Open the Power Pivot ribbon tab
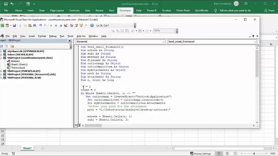 [x=183, y=10]
